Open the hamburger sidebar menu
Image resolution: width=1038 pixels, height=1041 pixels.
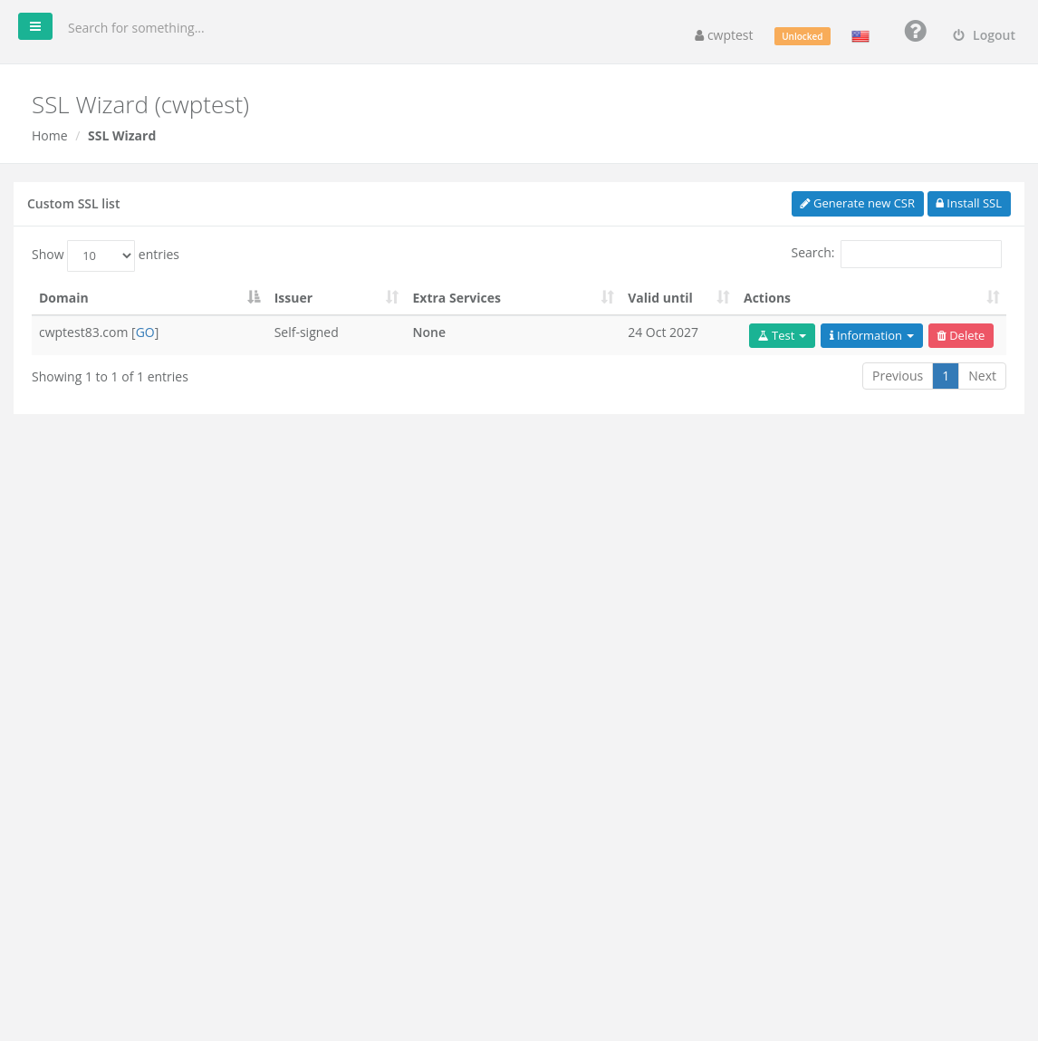coord(35,26)
